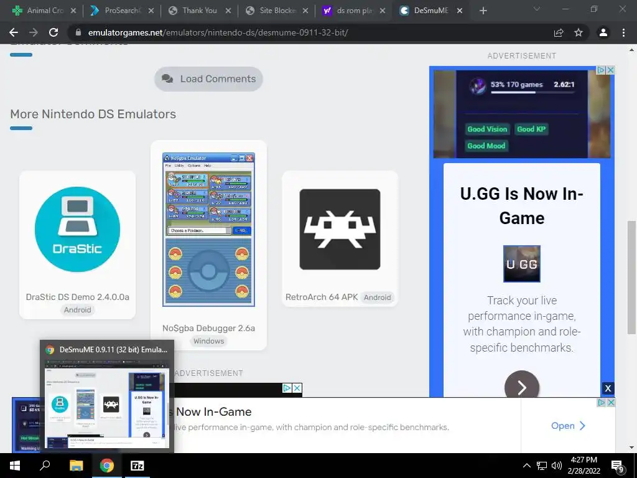This screenshot has width=637, height=478.
Task: Click the Android tag beside RetroArch
Action: [x=377, y=297]
